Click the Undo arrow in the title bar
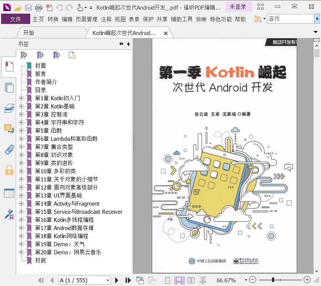The image size is (321, 286). coord(60,8)
